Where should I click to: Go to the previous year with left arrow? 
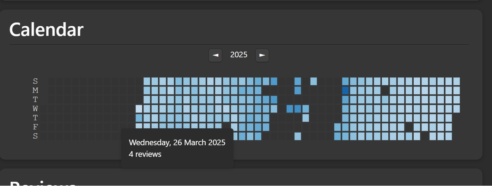tap(215, 55)
